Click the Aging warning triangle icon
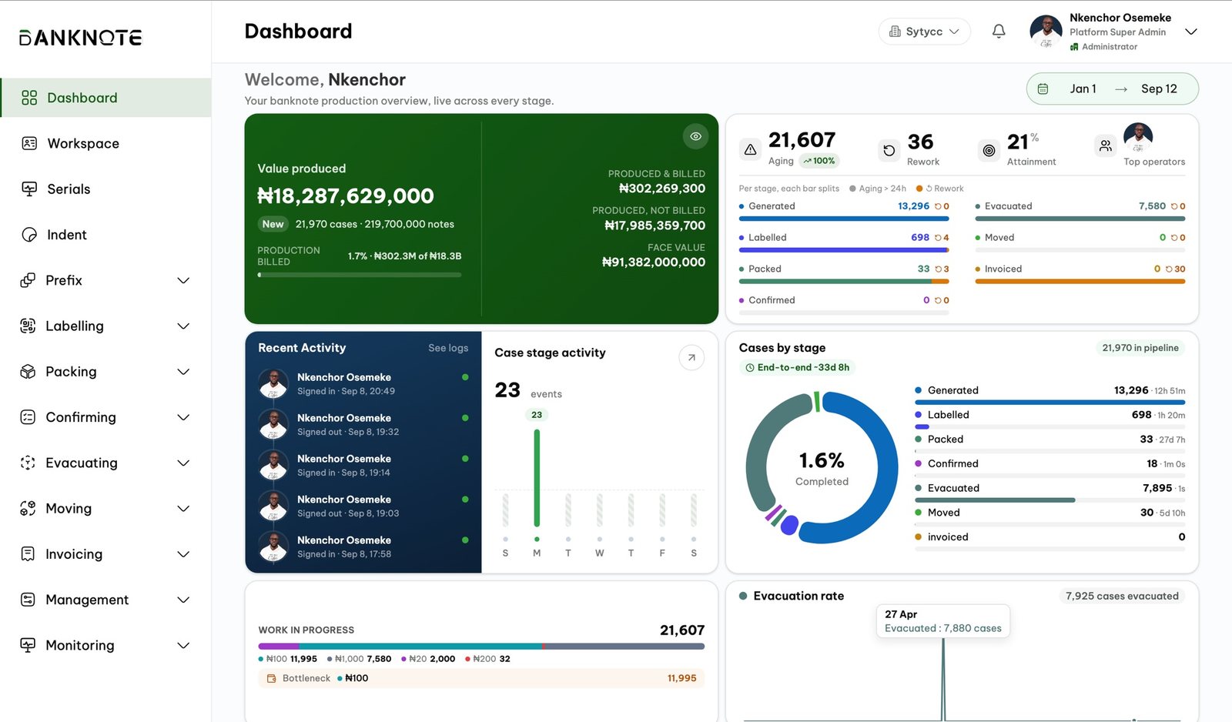 point(750,150)
